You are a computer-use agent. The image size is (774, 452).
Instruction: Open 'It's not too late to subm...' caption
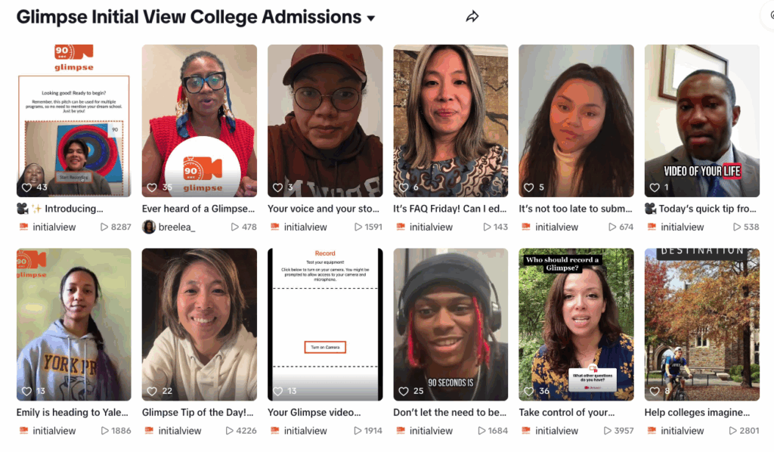576,209
